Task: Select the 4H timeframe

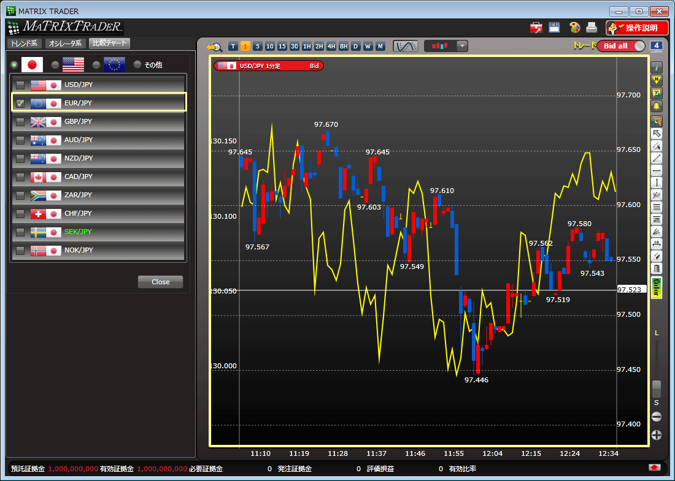Action: click(331, 47)
